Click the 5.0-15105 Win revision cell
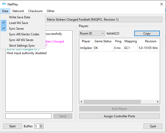The width and height of the screenshot is (166, 133). click(149, 48)
